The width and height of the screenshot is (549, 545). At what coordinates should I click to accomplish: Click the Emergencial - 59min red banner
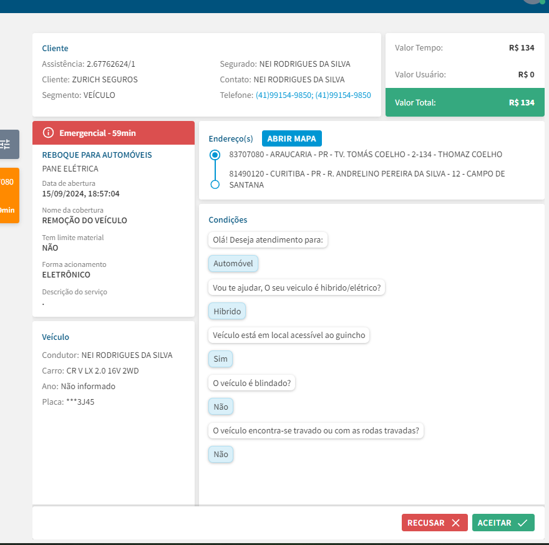click(x=114, y=133)
